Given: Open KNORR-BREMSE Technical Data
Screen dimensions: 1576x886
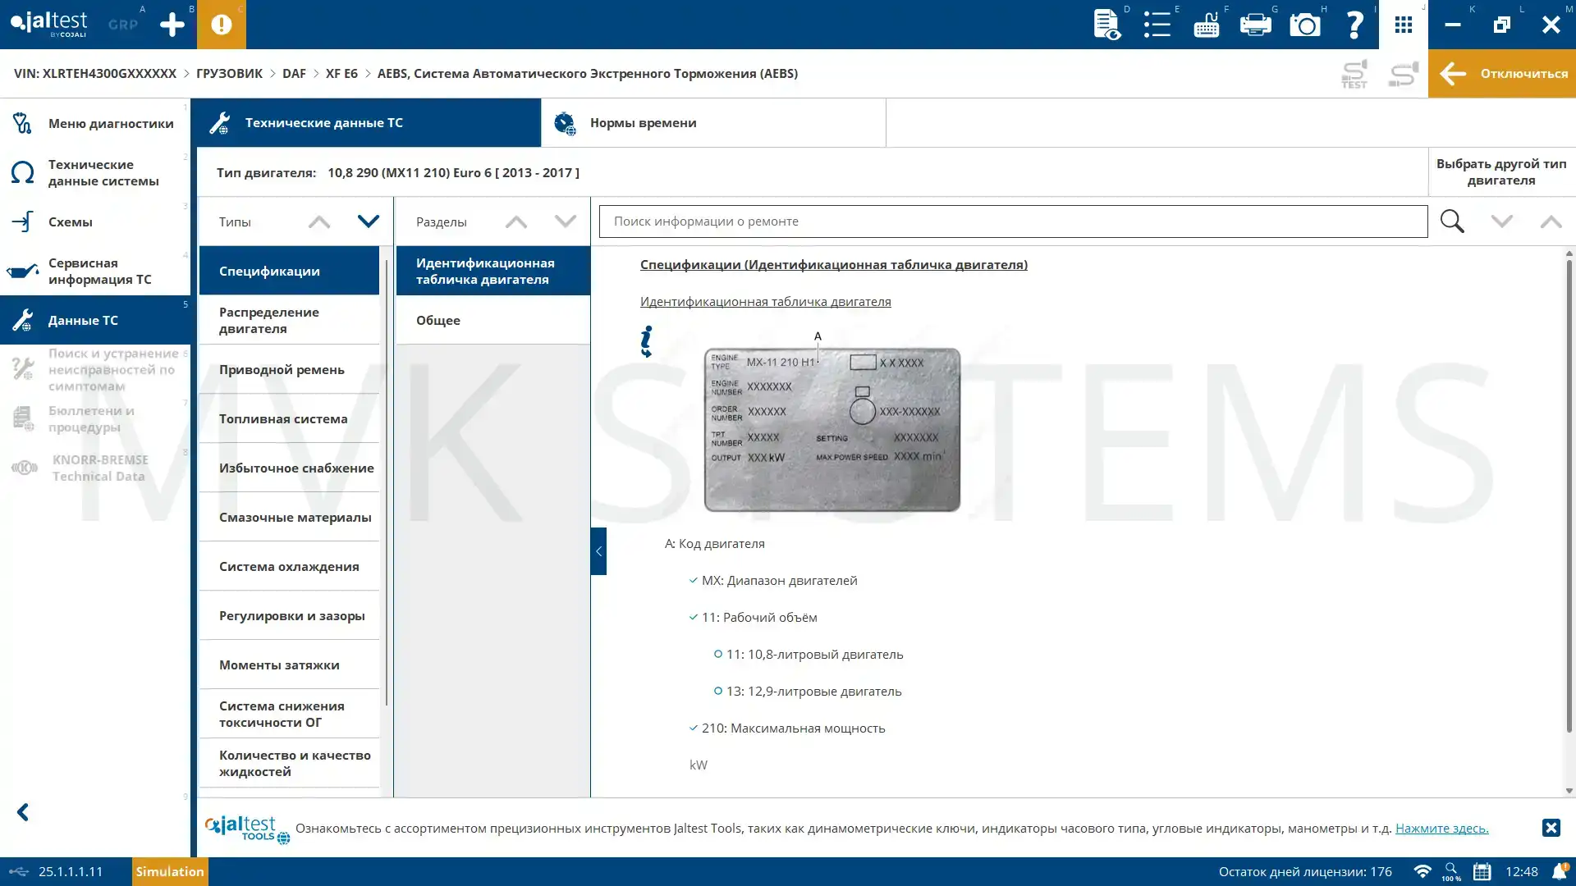Looking at the screenshot, I should point(95,468).
